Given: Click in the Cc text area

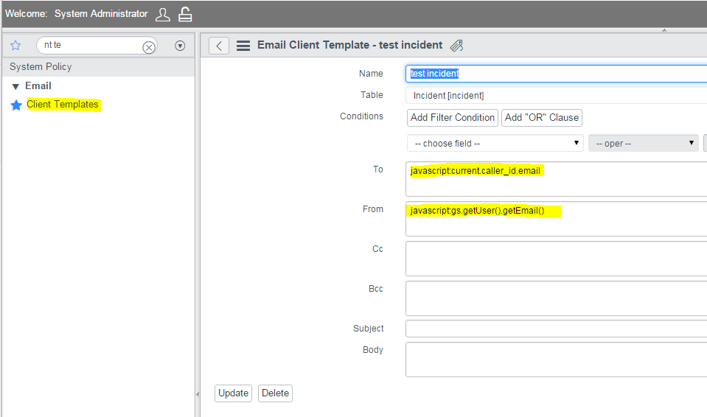Looking at the screenshot, I should 556,259.
